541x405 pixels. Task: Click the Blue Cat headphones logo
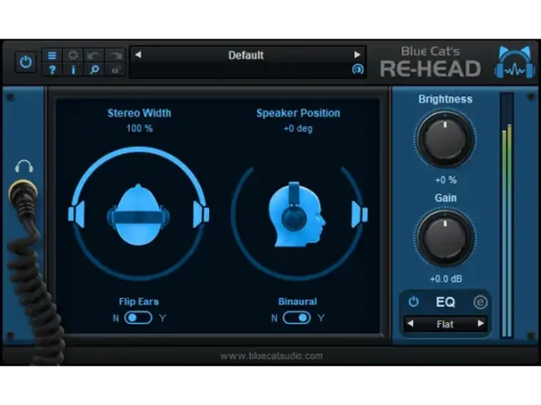click(x=514, y=61)
